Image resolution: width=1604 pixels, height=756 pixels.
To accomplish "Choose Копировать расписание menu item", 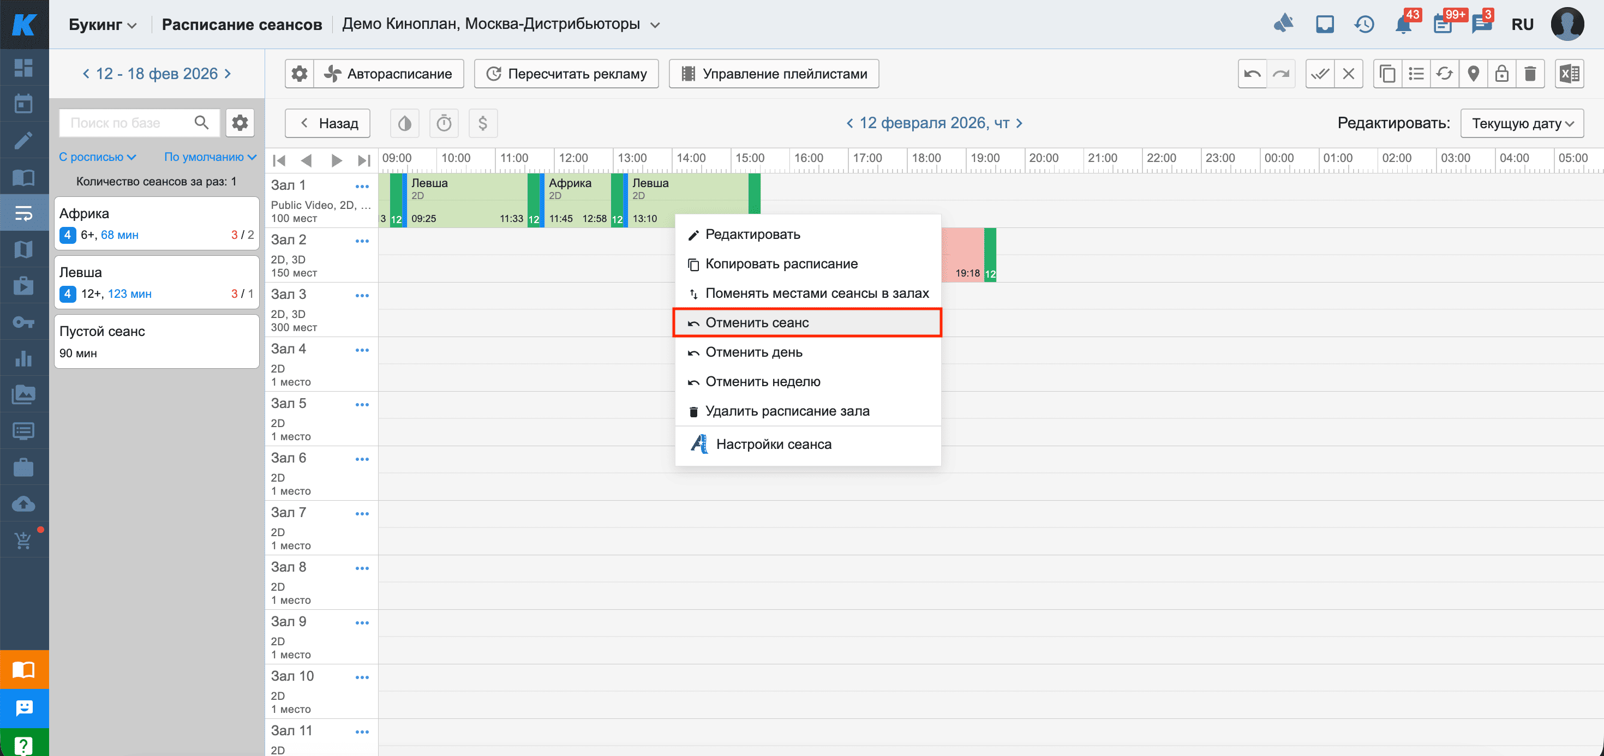I will 781,264.
